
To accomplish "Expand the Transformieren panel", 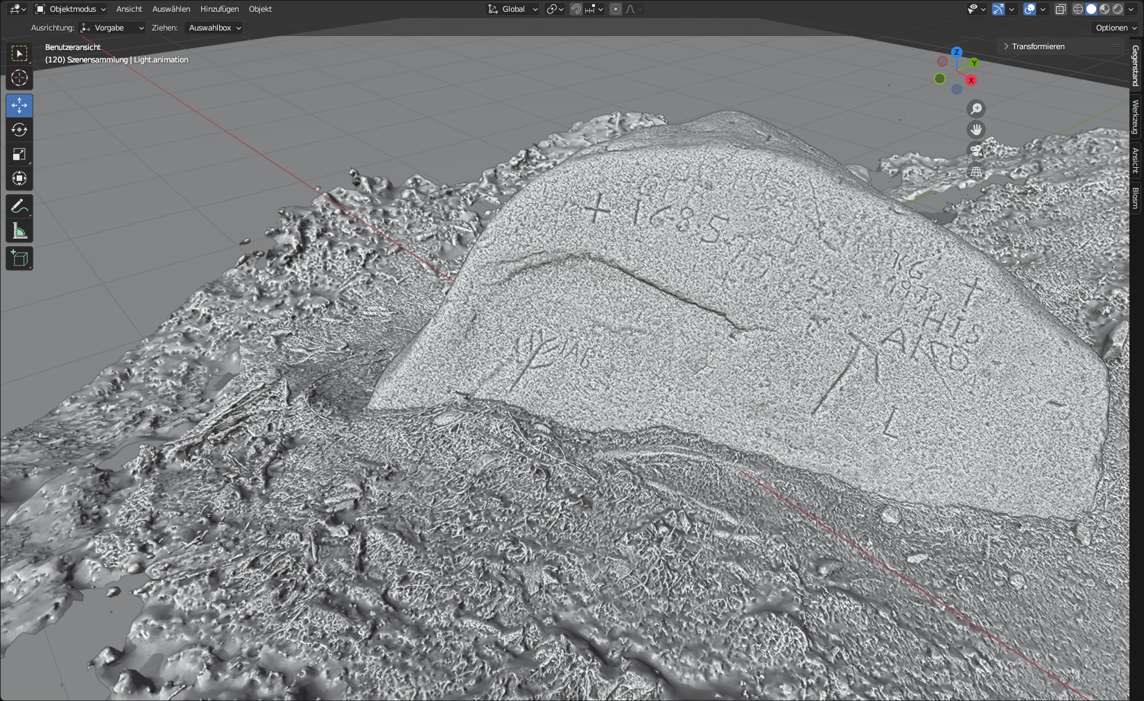I will tap(1037, 46).
